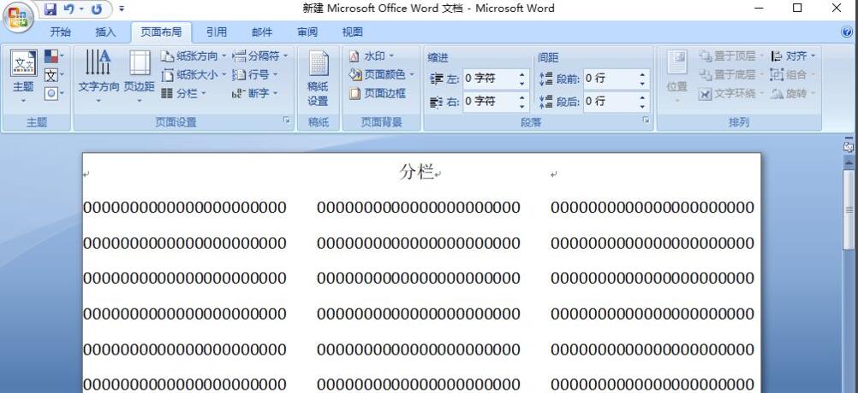Image resolution: width=858 pixels, height=393 pixels.
Task: Open the 断字 hyphenation menu
Action: coord(255,93)
